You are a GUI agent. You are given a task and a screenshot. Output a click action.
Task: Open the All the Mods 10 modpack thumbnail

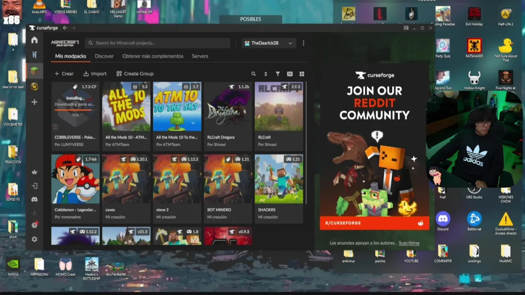click(x=126, y=107)
